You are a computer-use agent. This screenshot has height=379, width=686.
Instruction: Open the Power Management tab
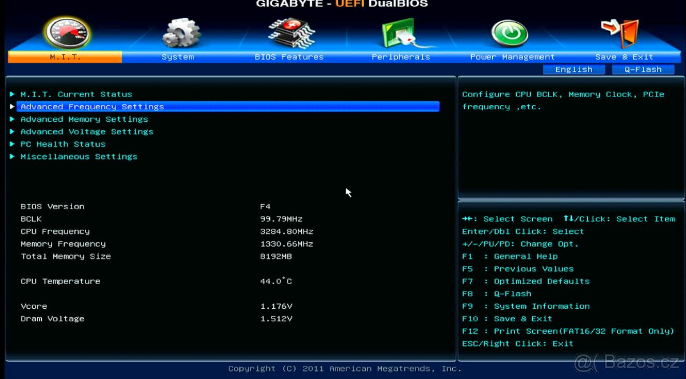coord(512,57)
